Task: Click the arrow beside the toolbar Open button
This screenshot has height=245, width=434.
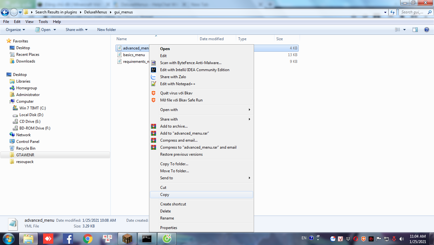Action: (x=55, y=30)
